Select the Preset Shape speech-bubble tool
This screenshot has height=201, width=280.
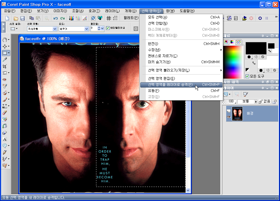[x=5, y=146]
